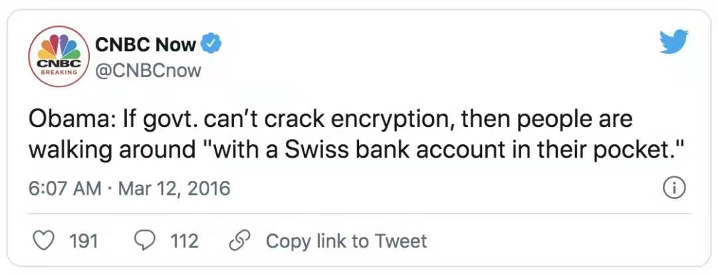Like the tweet with the heart icon
The width and height of the screenshot is (718, 276).
(x=45, y=241)
